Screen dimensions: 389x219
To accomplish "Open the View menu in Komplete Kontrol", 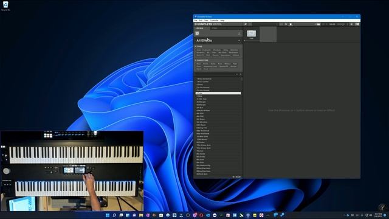I will tap(206, 20).
